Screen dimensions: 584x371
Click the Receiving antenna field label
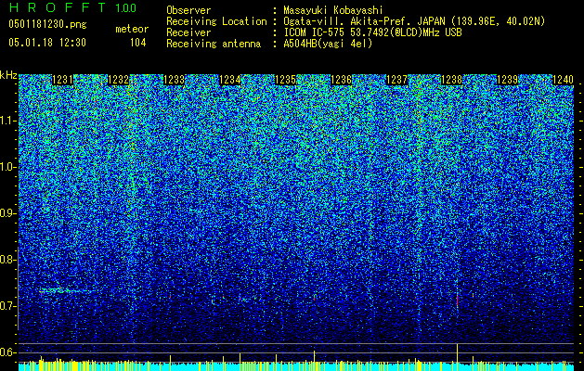(214, 44)
